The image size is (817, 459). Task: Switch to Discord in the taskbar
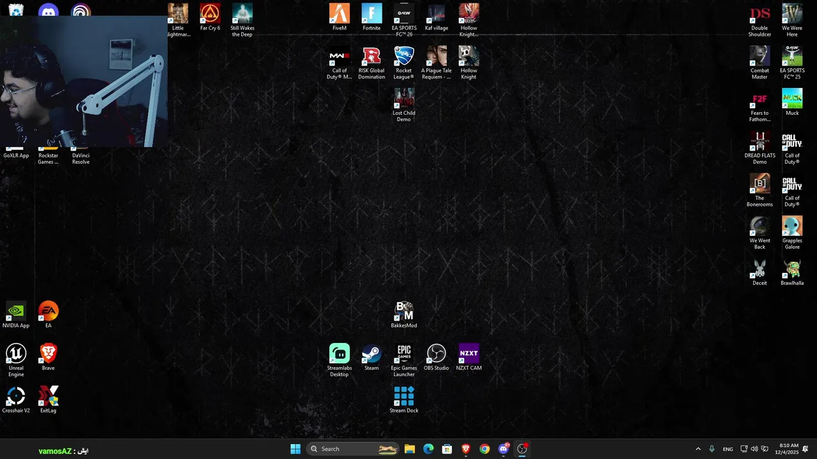[x=504, y=449]
